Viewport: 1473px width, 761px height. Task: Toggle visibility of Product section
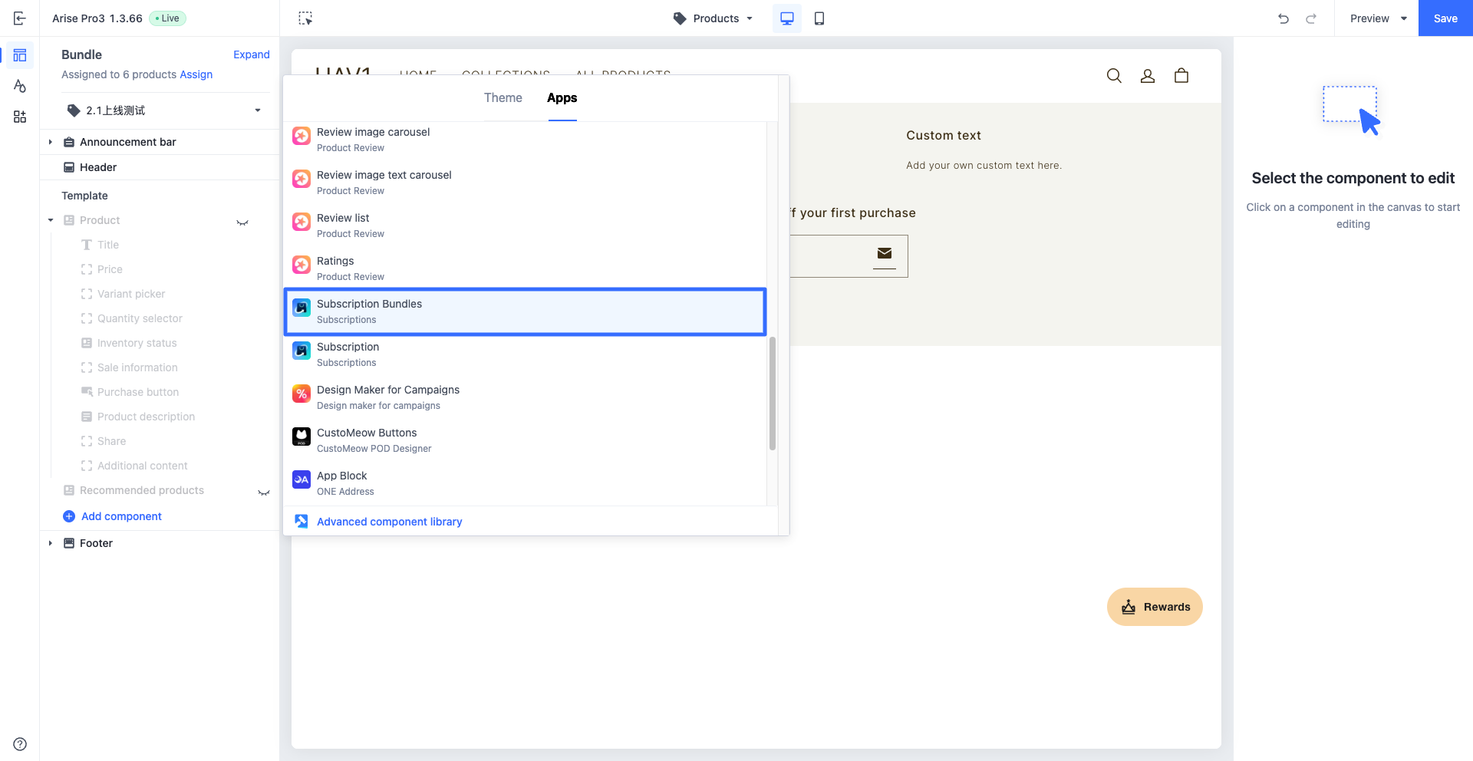click(x=242, y=222)
